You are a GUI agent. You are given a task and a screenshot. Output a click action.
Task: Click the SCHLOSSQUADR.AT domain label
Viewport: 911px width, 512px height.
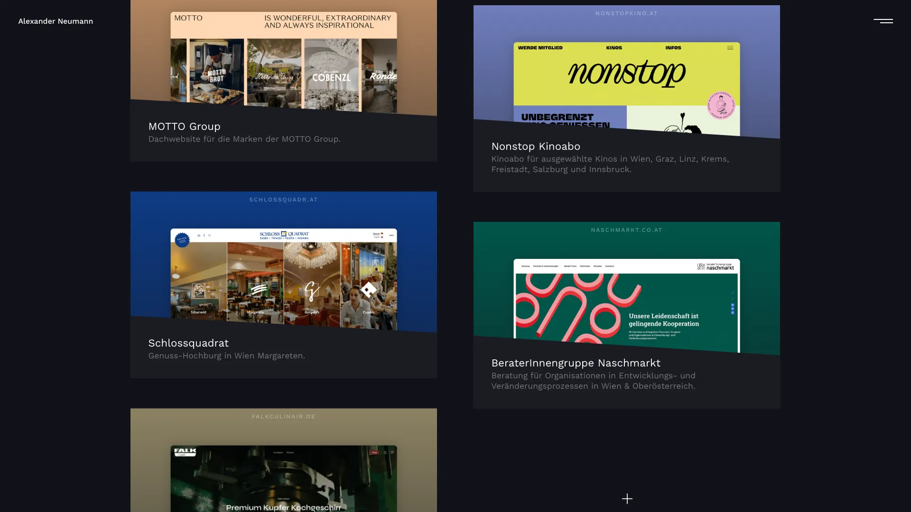(x=283, y=200)
